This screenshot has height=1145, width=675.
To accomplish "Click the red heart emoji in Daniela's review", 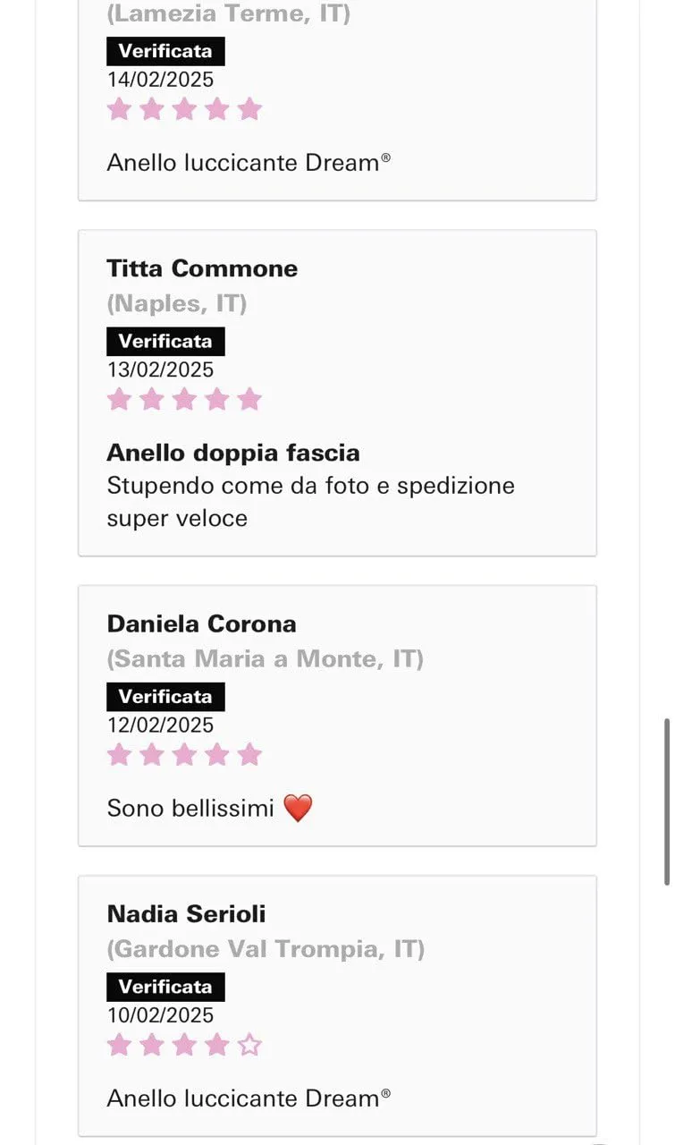I will (x=298, y=808).
